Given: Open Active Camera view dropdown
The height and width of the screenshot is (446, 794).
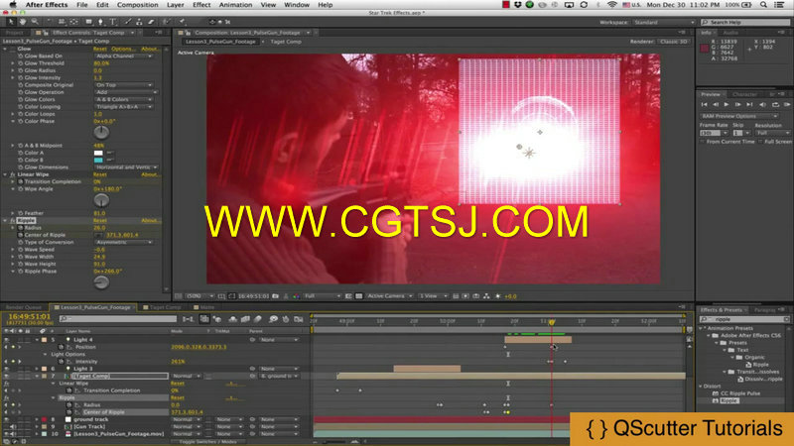Looking at the screenshot, I should (x=389, y=296).
